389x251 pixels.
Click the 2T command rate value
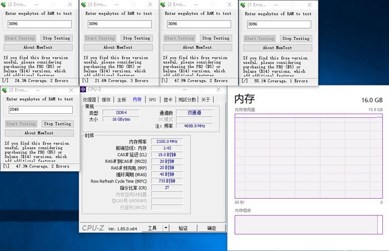(167, 188)
